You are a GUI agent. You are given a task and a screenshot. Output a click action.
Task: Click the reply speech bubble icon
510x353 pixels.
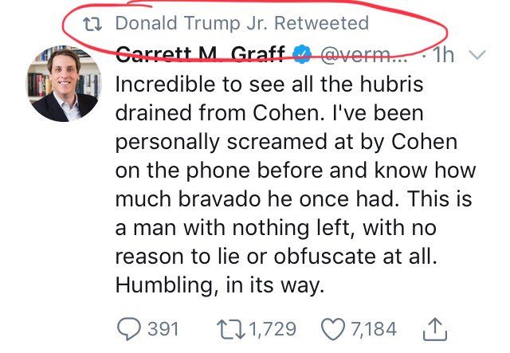(127, 328)
